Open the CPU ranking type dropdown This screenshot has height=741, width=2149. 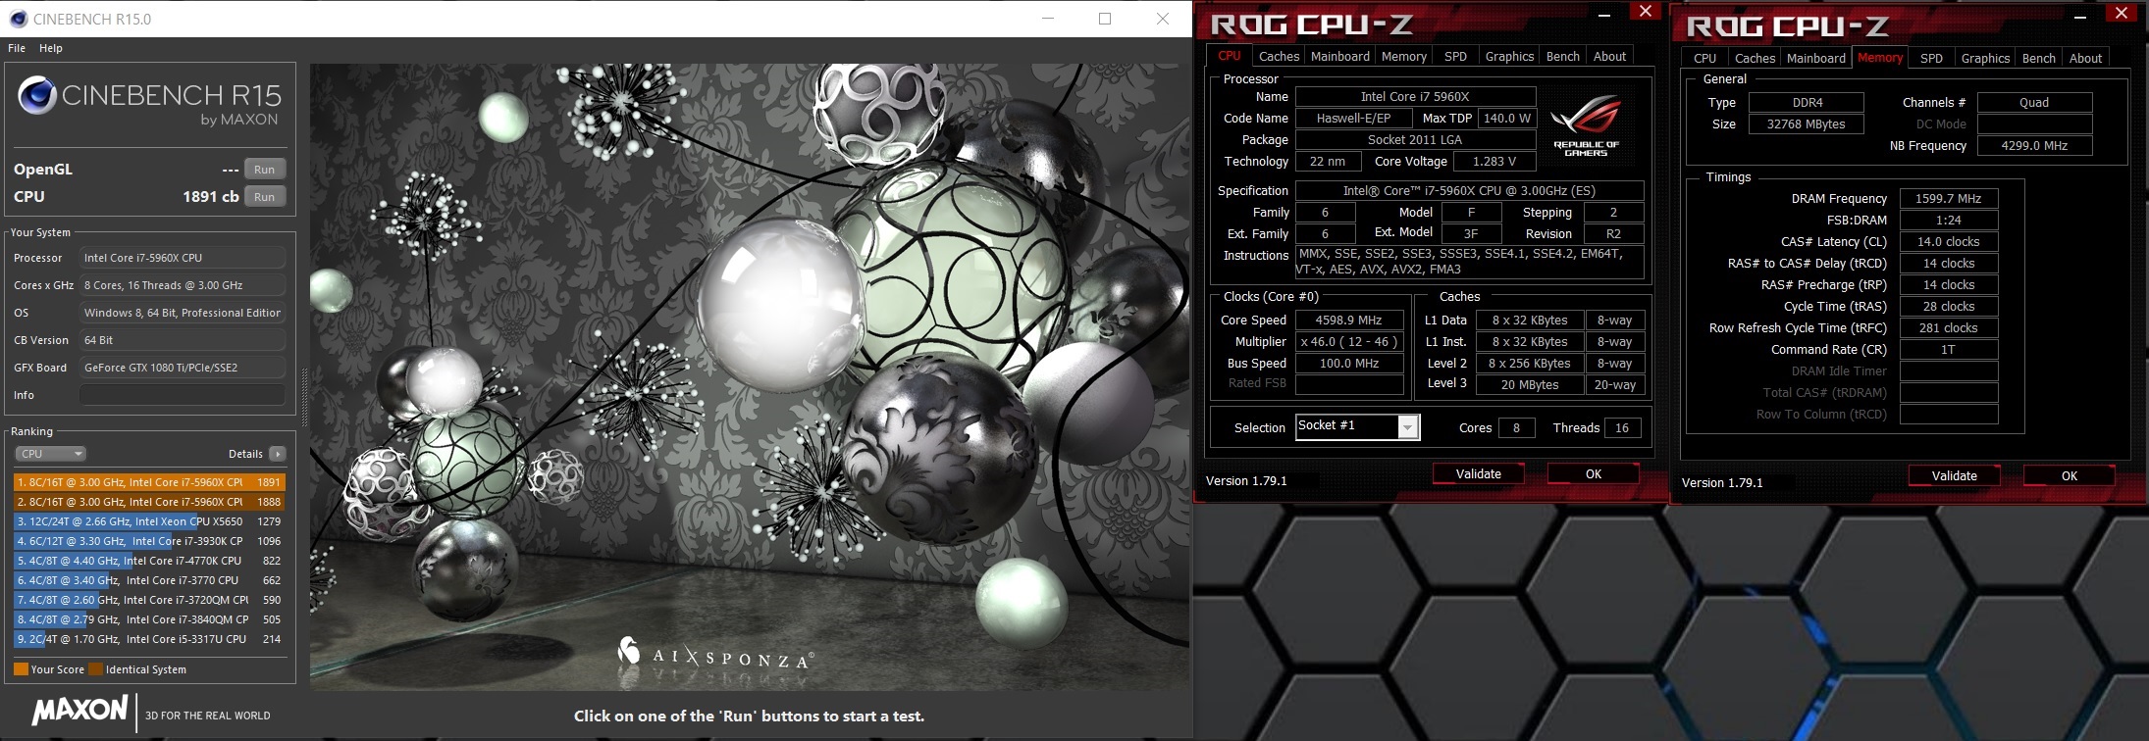(51, 454)
